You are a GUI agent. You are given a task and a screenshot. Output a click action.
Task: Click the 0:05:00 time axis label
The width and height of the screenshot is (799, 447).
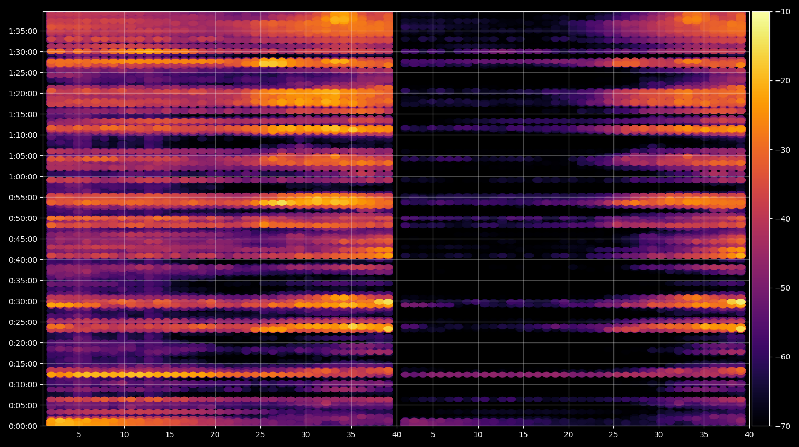pyautogui.click(x=23, y=405)
